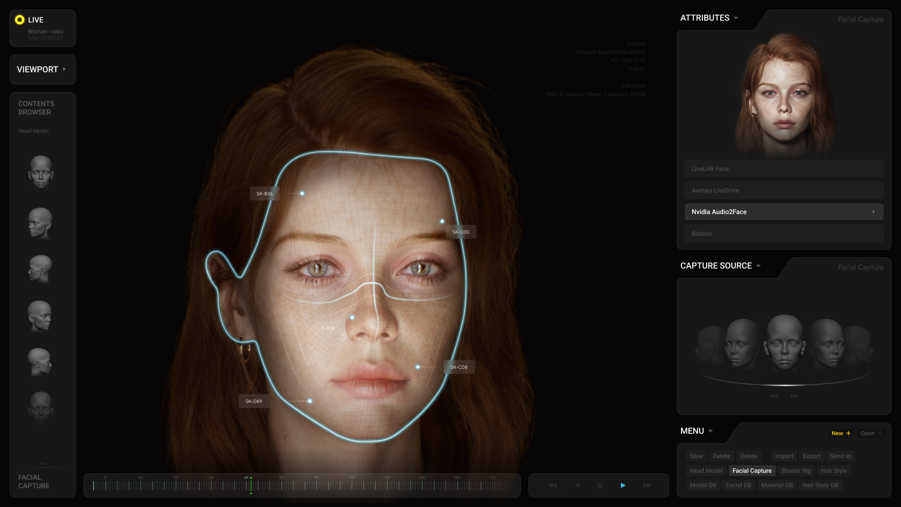
Task: Click the Send to button
Action: click(x=840, y=456)
